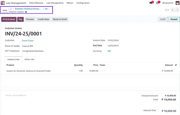Open the Client Request menu
The width and height of the screenshot is (180, 115).
(x=36, y=3)
